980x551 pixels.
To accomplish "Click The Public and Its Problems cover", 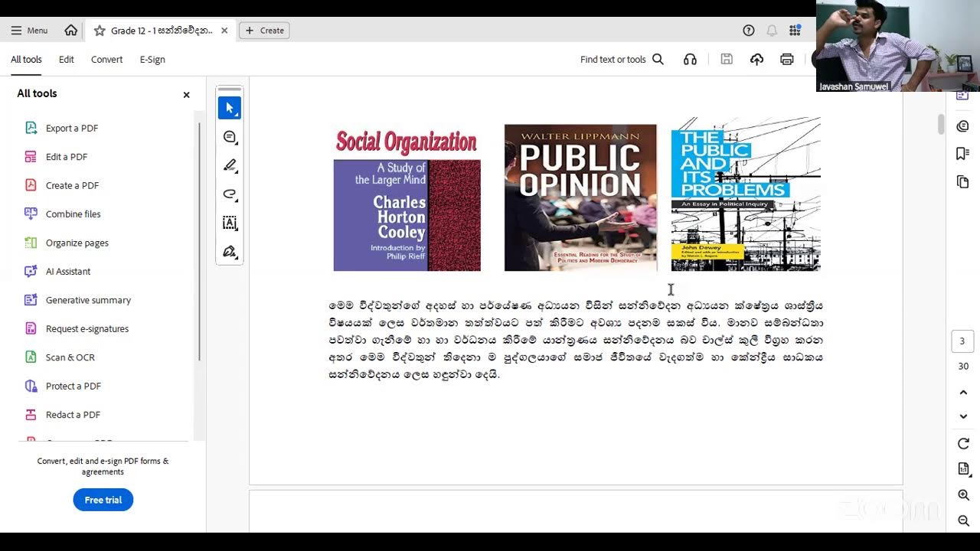I will pos(746,194).
